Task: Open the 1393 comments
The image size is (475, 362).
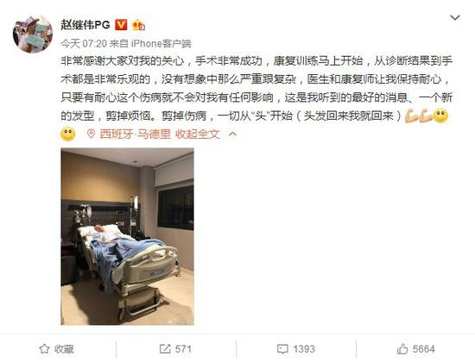Action: 296,349
